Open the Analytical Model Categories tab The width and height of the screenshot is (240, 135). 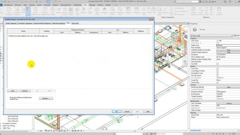coord(42,23)
